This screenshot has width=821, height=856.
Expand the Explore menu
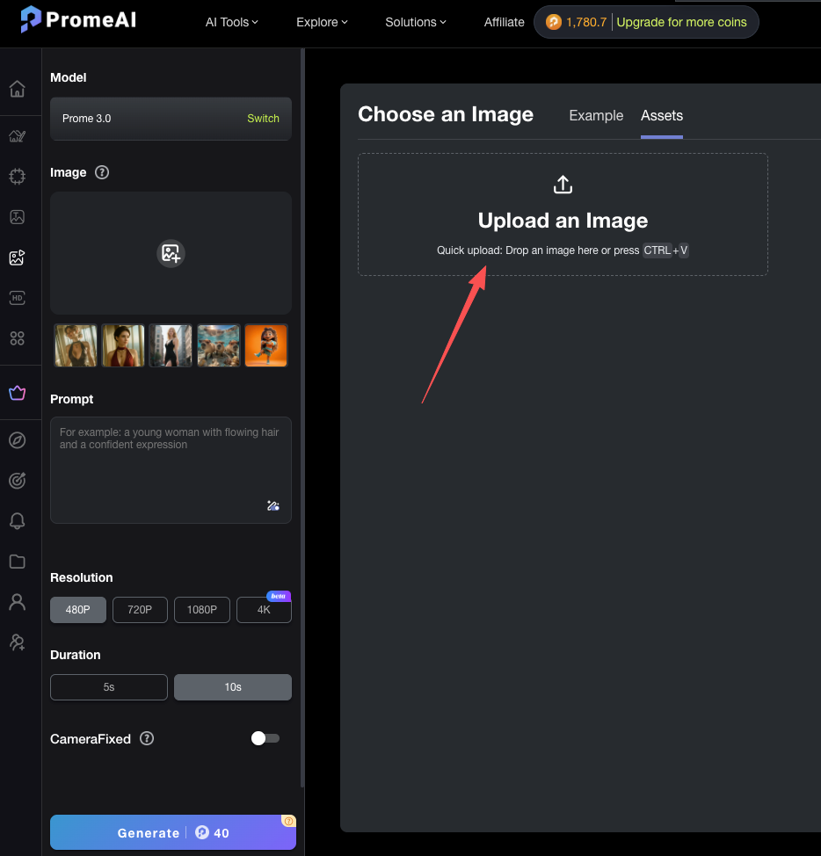(322, 22)
